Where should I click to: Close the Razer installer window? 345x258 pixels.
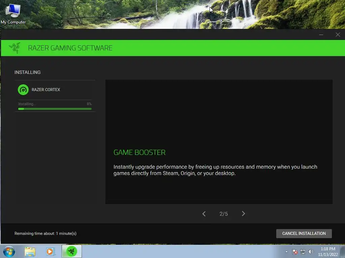point(338,35)
